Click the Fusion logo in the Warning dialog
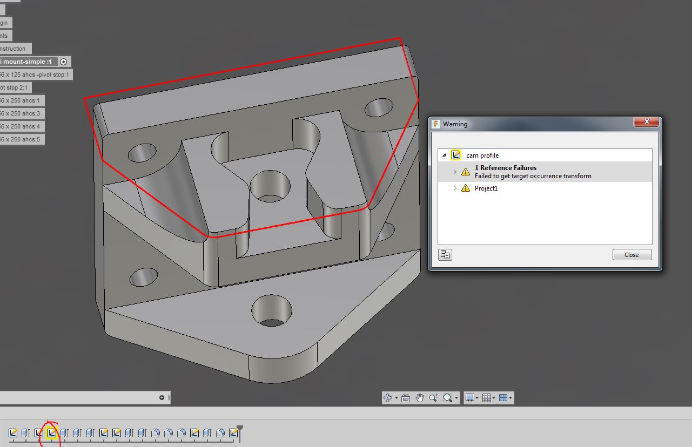 pos(436,124)
